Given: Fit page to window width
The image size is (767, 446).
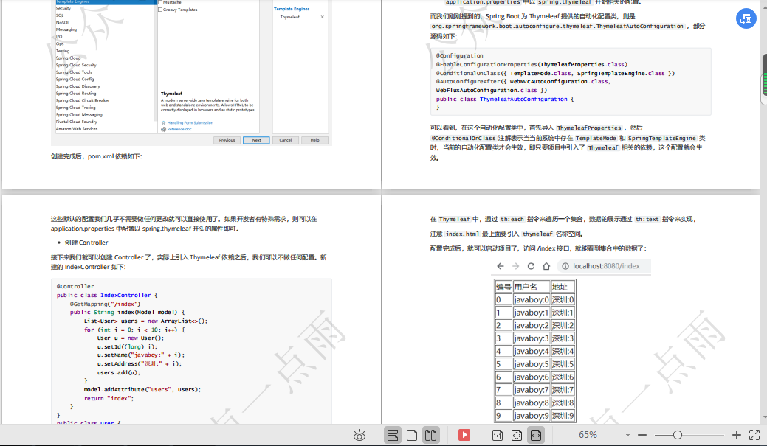Looking at the screenshot, I should (536, 435).
